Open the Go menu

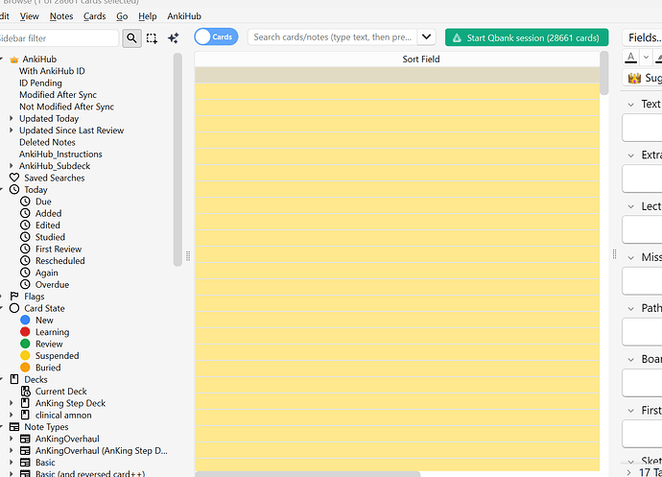pos(122,16)
